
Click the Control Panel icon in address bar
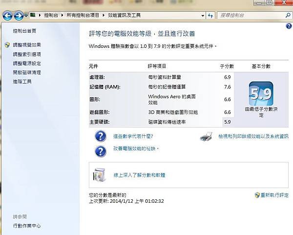(33, 15)
